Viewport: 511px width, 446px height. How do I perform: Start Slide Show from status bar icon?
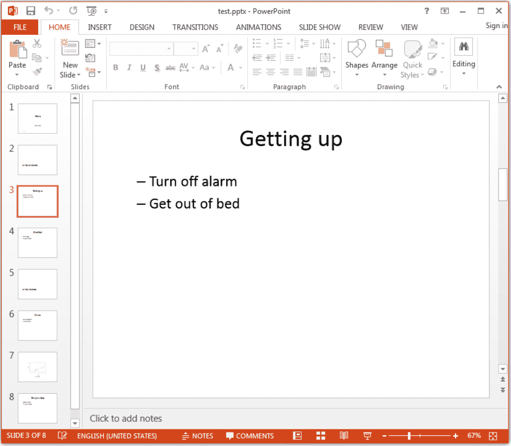tap(367, 436)
